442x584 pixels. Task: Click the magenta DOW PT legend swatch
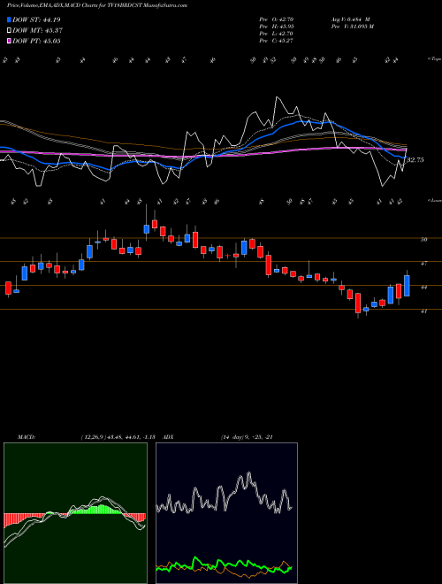(x=9, y=41)
